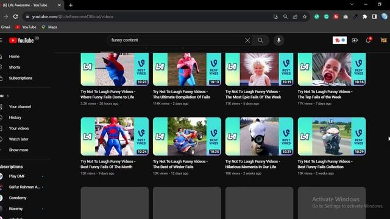Click the account avatar in YouTube header

coord(384,40)
